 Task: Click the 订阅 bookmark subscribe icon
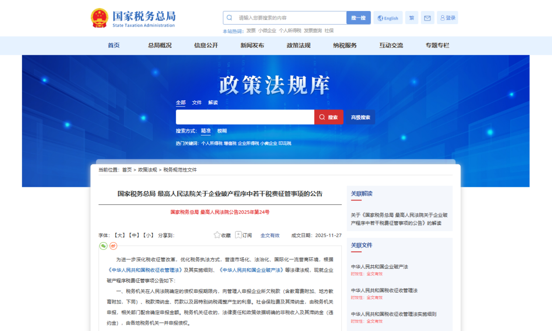(238, 235)
